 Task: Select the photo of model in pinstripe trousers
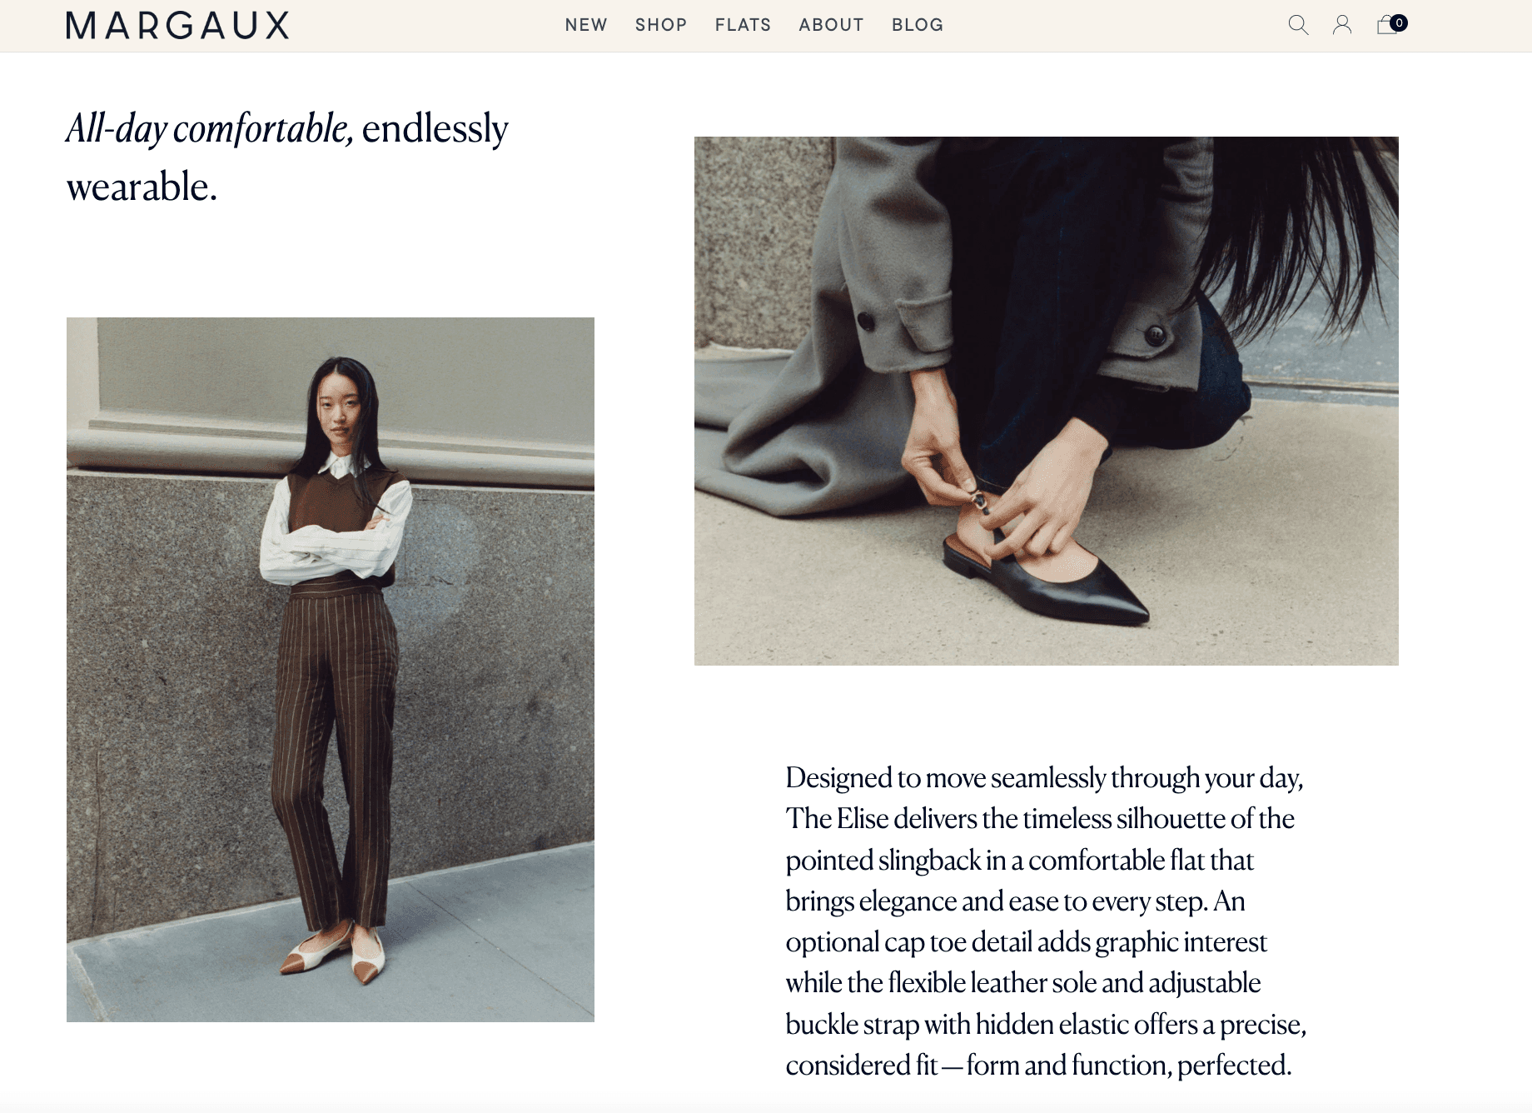coord(331,670)
